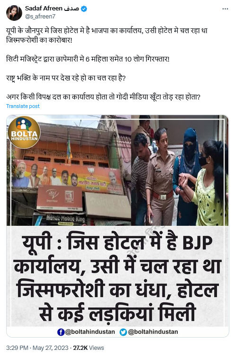View the 27.2K Views count
The width and height of the screenshot is (235, 357).
point(88,348)
